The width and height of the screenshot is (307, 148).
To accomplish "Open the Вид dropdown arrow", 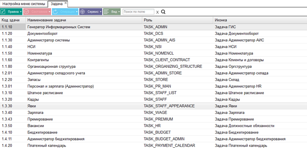I will (x=119, y=12).
